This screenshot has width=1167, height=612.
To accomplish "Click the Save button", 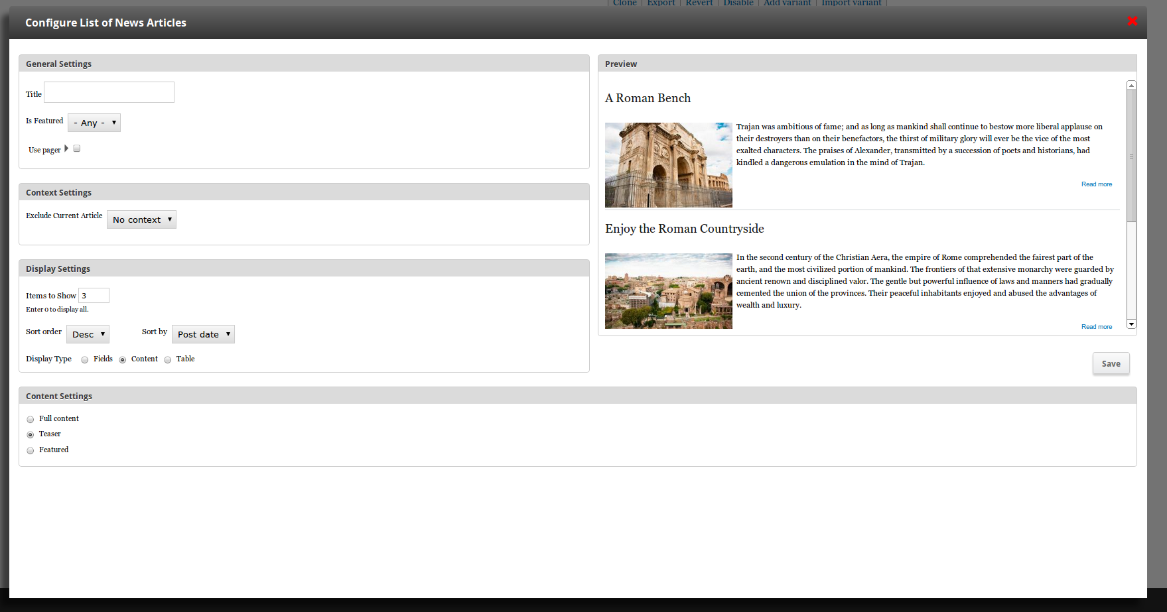I will tap(1111, 363).
